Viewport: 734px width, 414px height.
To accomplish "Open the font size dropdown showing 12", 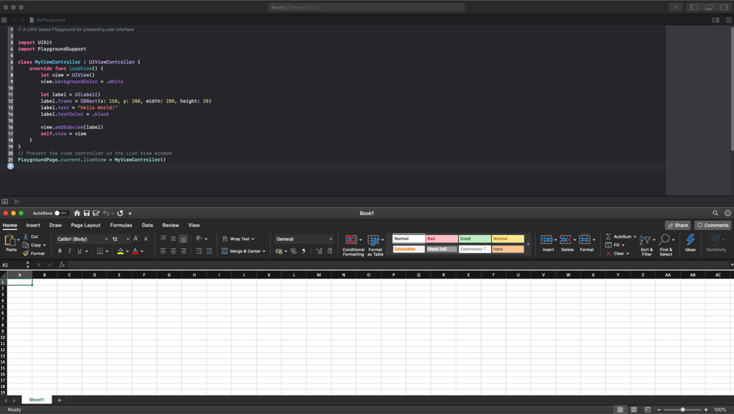I will click(120, 239).
